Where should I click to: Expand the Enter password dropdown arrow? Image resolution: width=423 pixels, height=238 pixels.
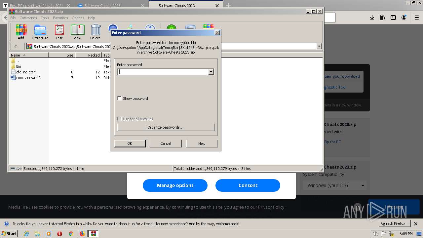click(x=211, y=72)
